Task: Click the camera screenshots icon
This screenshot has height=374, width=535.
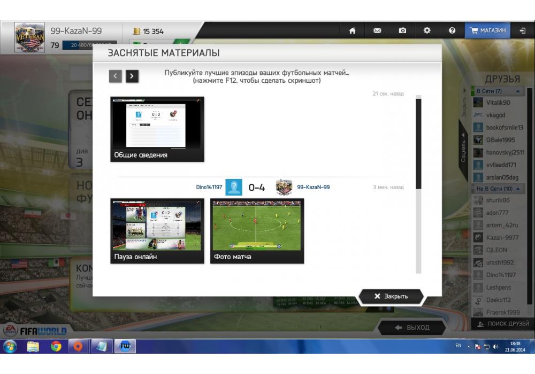Action: [402, 31]
